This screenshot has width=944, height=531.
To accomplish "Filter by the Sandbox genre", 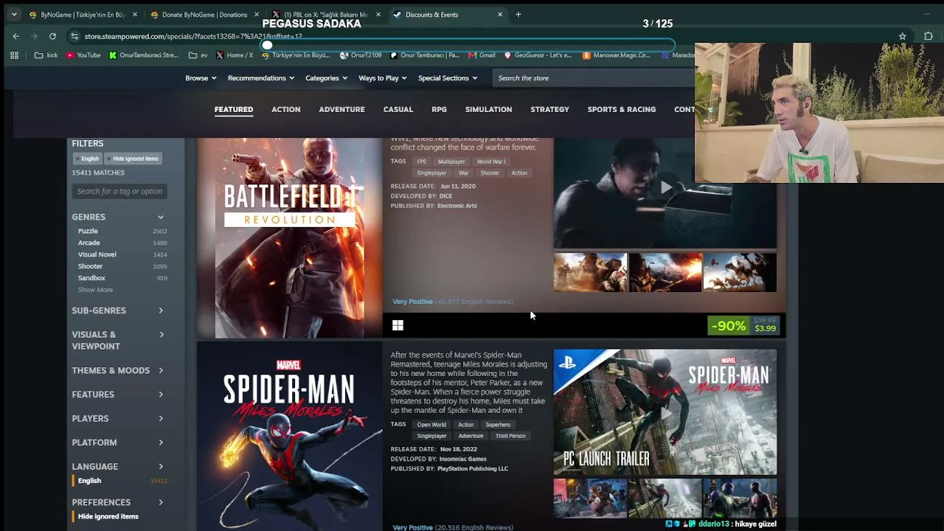I will coord(91,278).
